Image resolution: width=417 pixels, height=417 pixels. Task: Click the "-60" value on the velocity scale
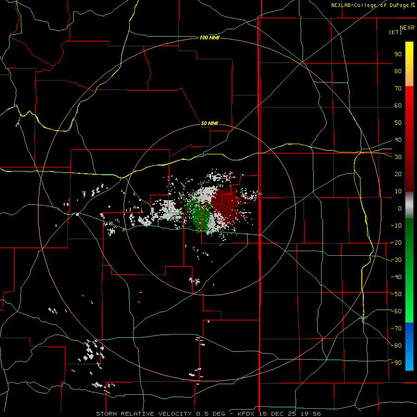(x=396, y=311)
